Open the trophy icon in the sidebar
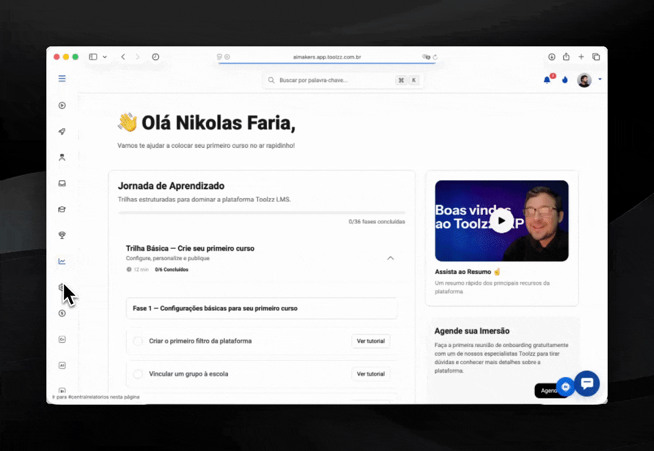The width and height of the screenshot is (654, 451). tap(62, 236)
